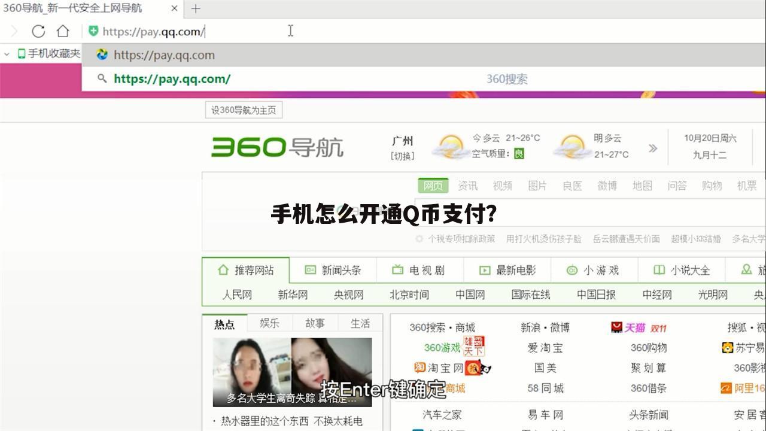Click 雄霸天下 game badge icon

(x=473, y=346)
